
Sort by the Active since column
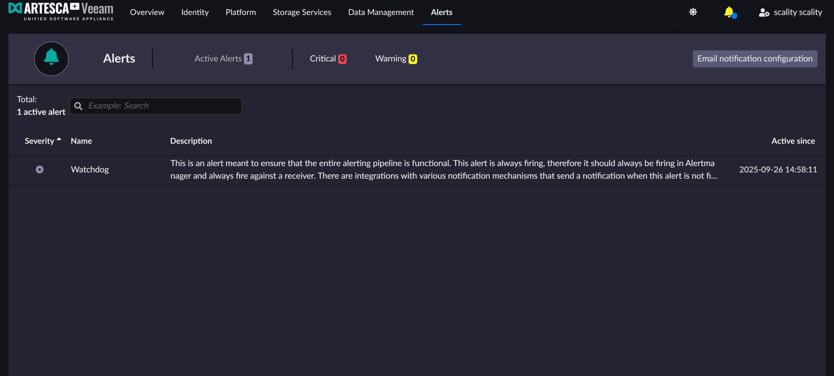coord(793,141)
